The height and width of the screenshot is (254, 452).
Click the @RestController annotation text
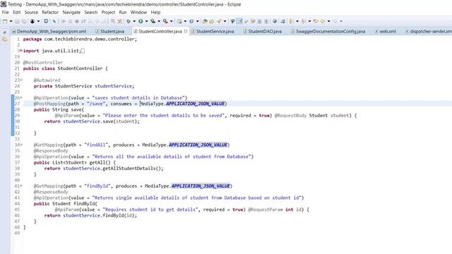(43, 63)
